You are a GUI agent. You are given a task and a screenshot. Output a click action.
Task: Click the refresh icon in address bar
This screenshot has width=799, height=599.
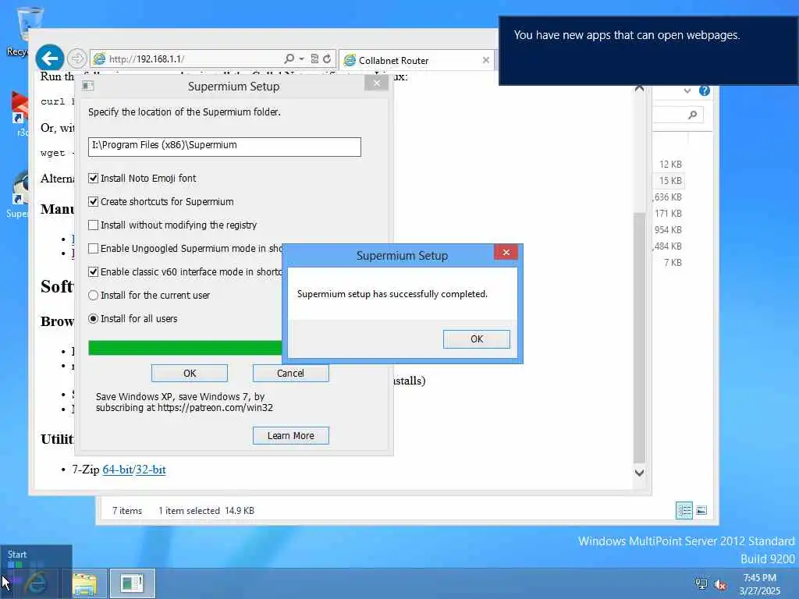(x=327, y=58)
